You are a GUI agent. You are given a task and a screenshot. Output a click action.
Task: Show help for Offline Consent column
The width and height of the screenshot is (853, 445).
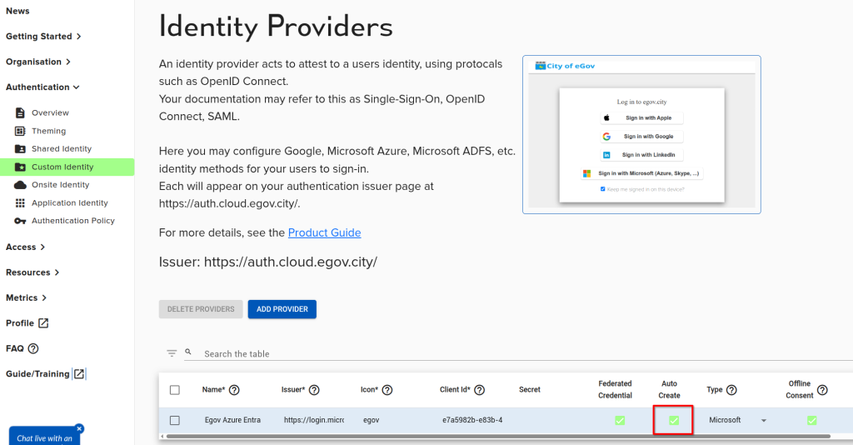tap(822, 389)
